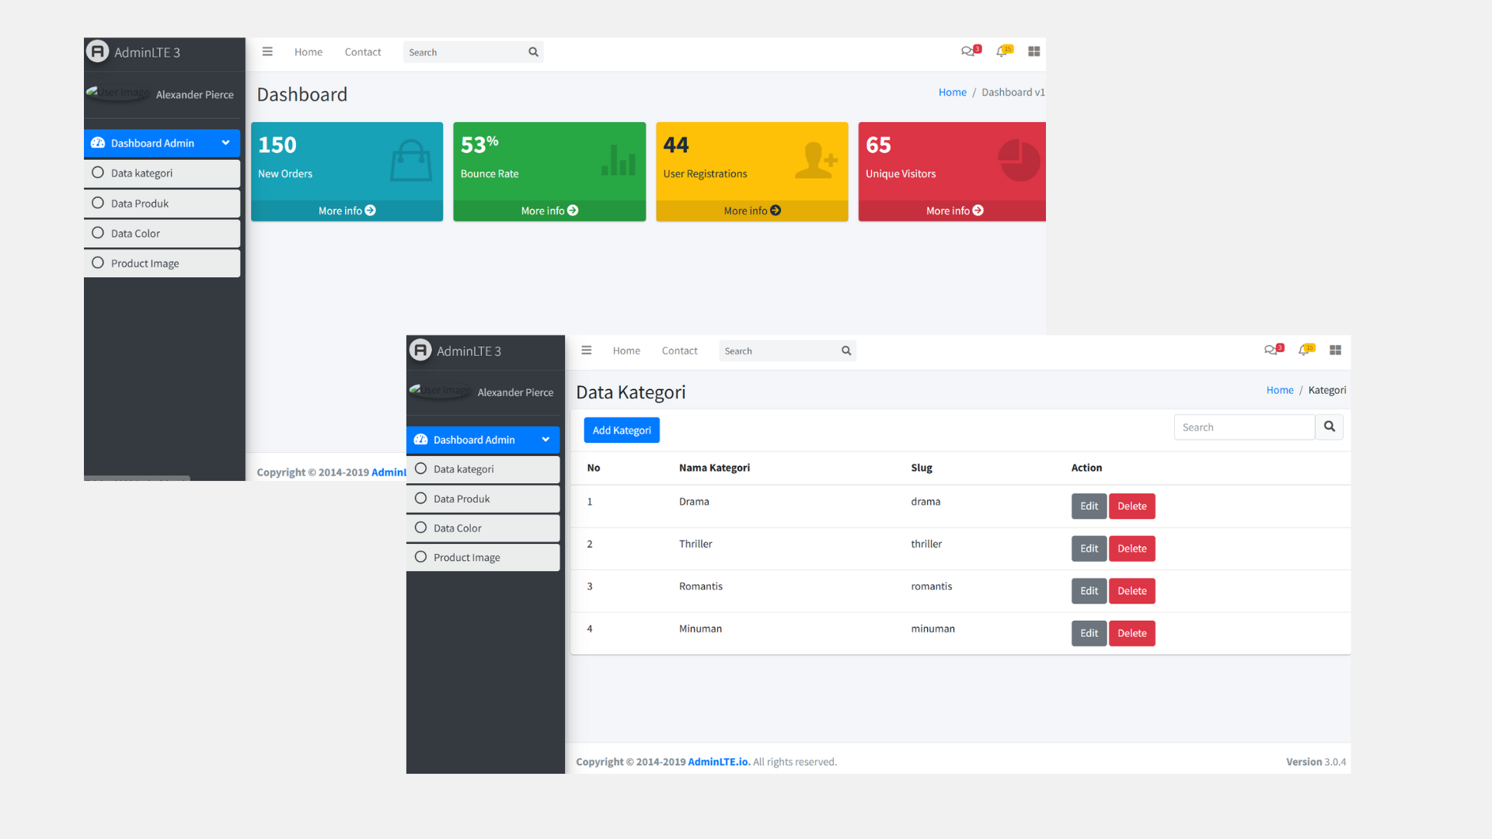Click the search input on the Kategori page
Screen dimensions: 1492x839
click(x=1243, y=426)
